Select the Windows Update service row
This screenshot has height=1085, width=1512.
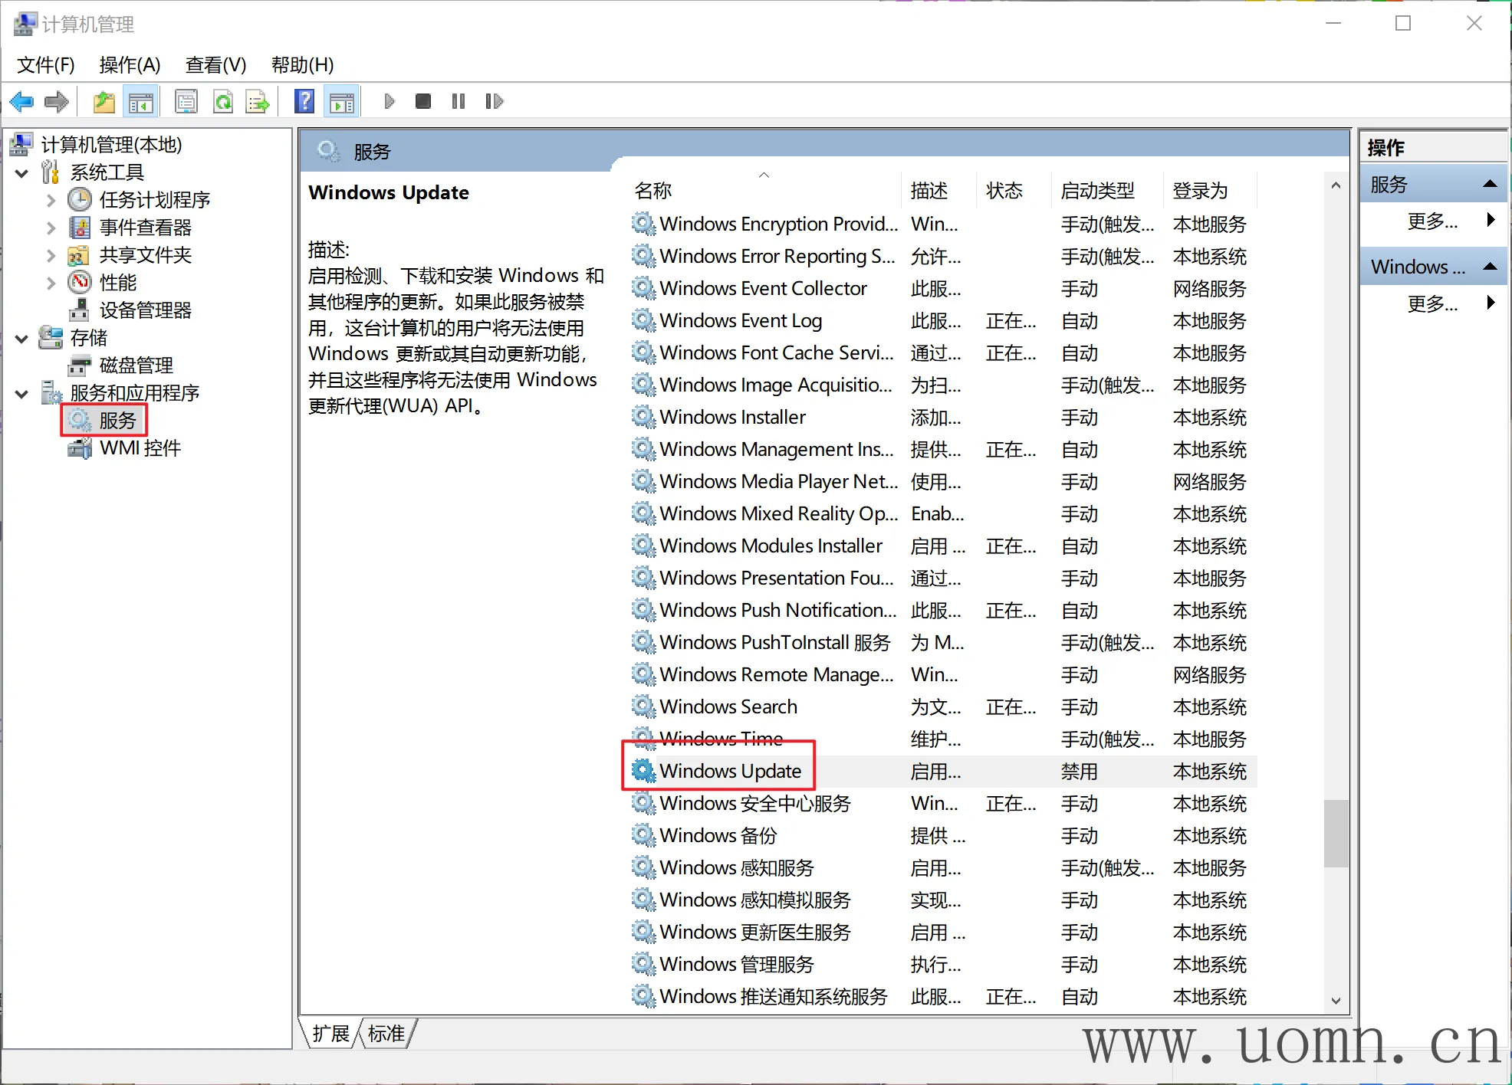(x=730, y=771)
